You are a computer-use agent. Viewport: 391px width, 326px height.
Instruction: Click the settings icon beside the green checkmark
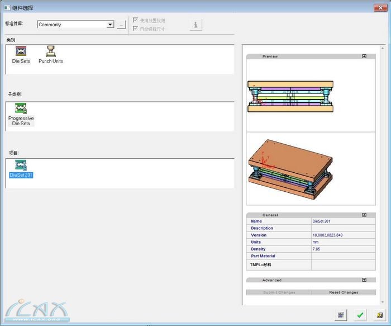point(341,315)
